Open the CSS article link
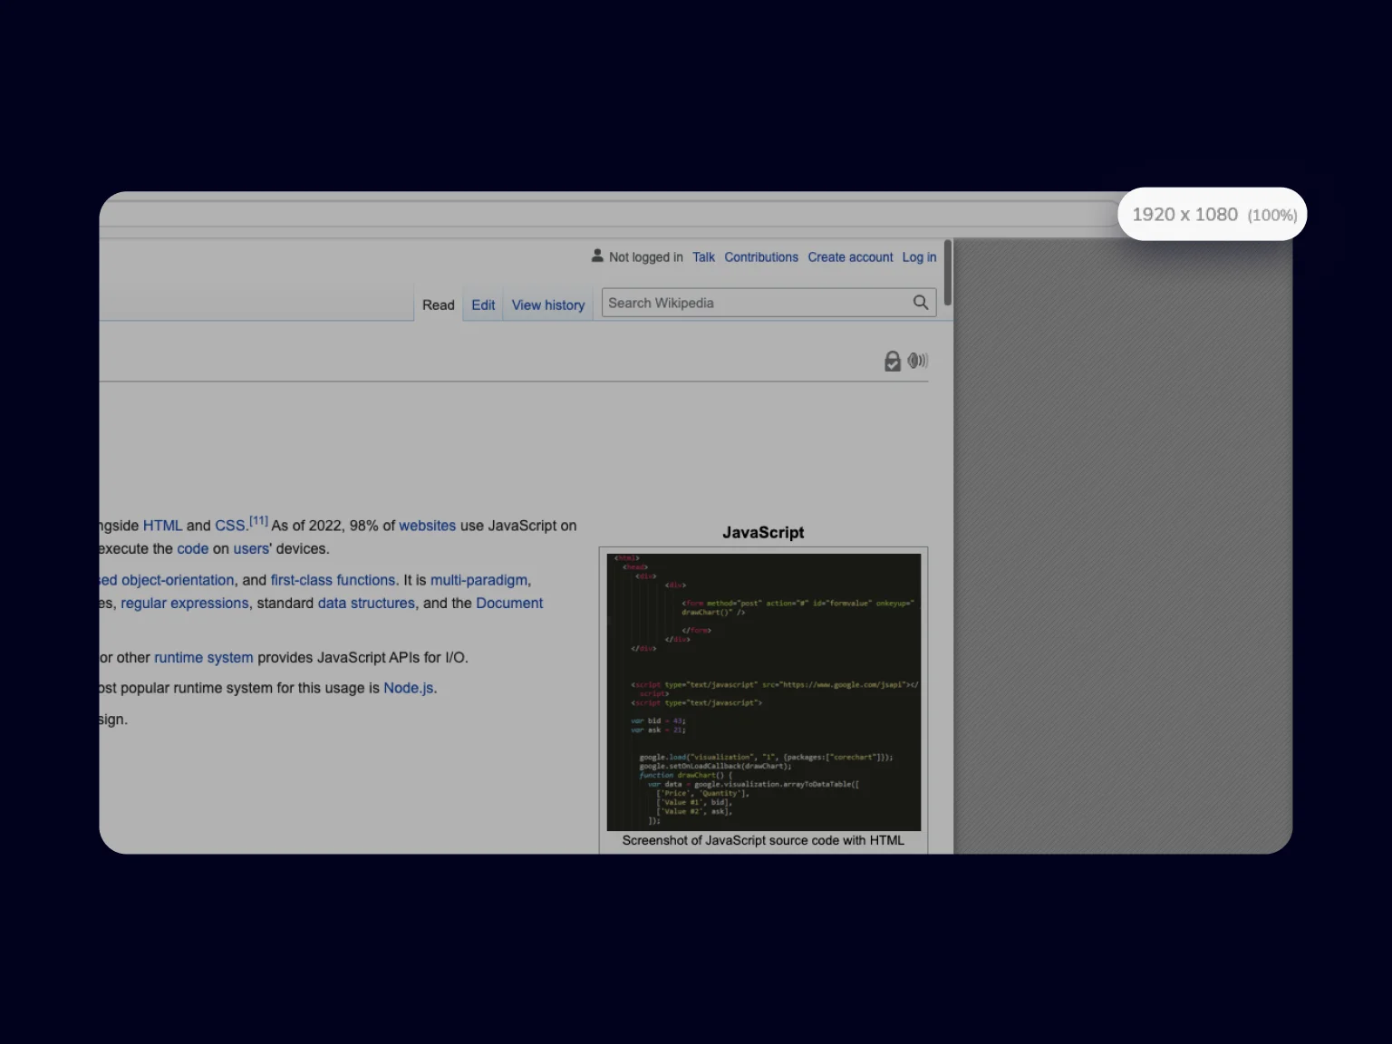 pos(228,525)
